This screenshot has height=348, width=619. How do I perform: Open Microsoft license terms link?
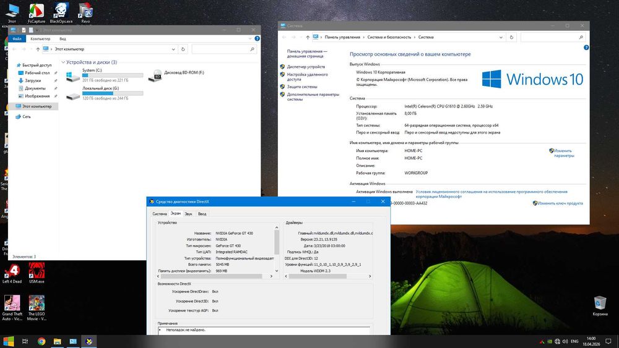pos(491,194)
